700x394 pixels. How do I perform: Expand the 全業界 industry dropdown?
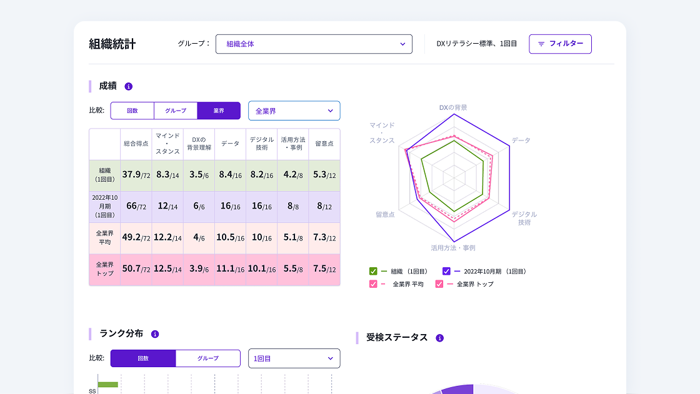294,111
